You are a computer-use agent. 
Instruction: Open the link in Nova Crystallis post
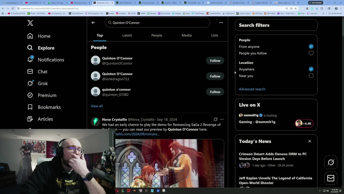pos(138,134)
